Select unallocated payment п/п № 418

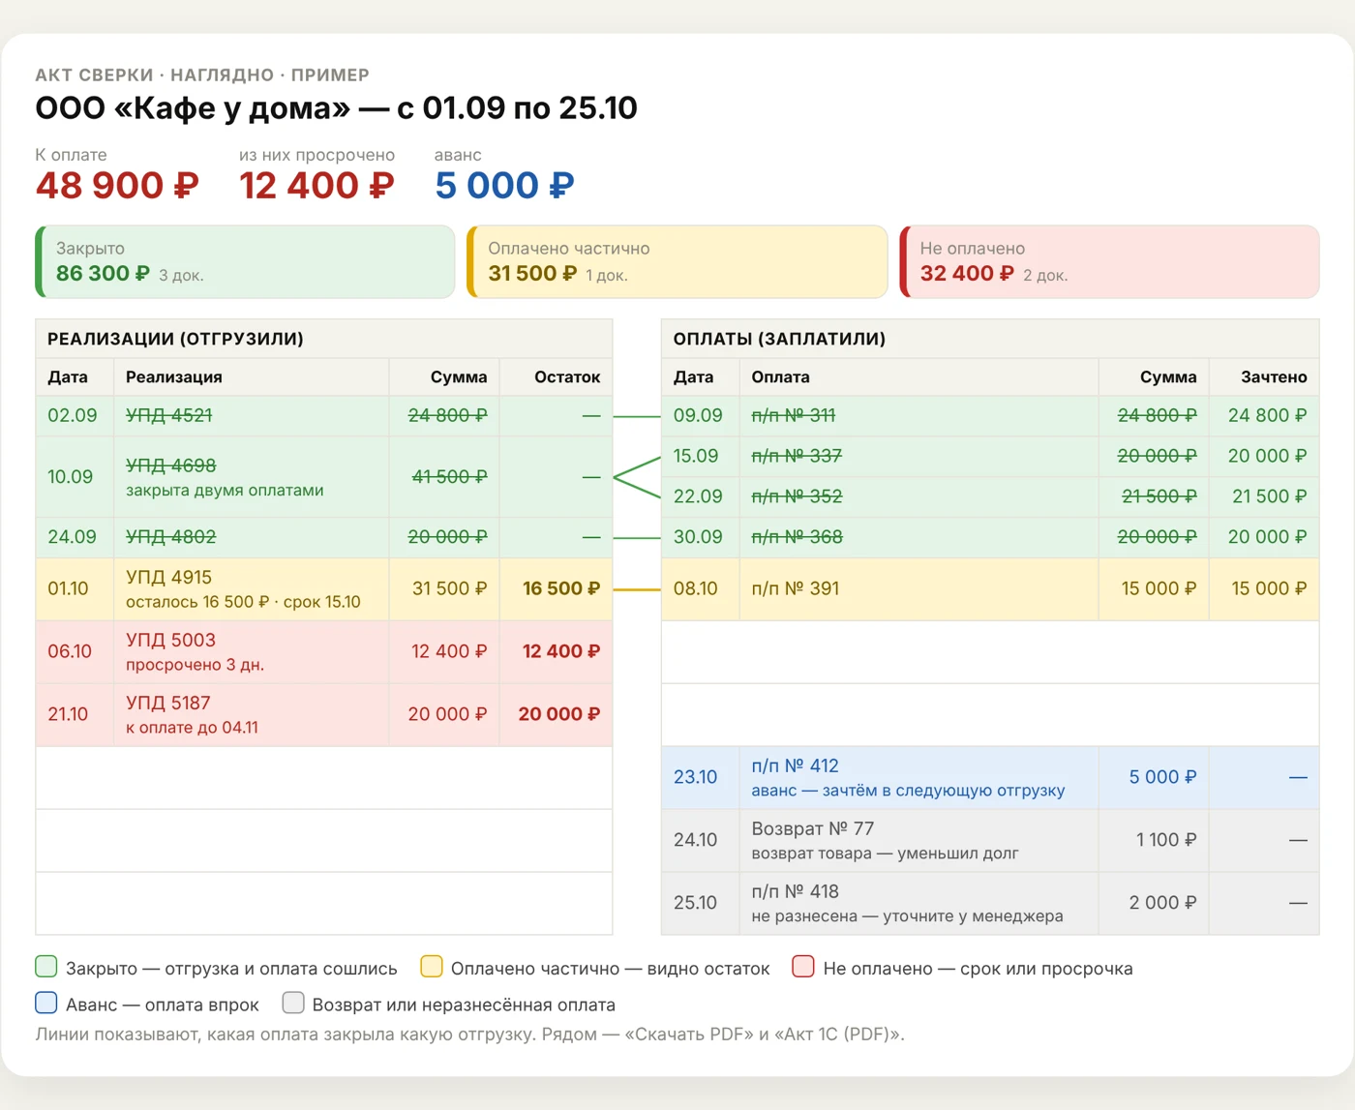(x=990, y=903)
